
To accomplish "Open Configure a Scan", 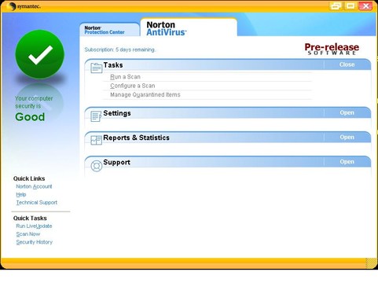I will pos(133,86).
